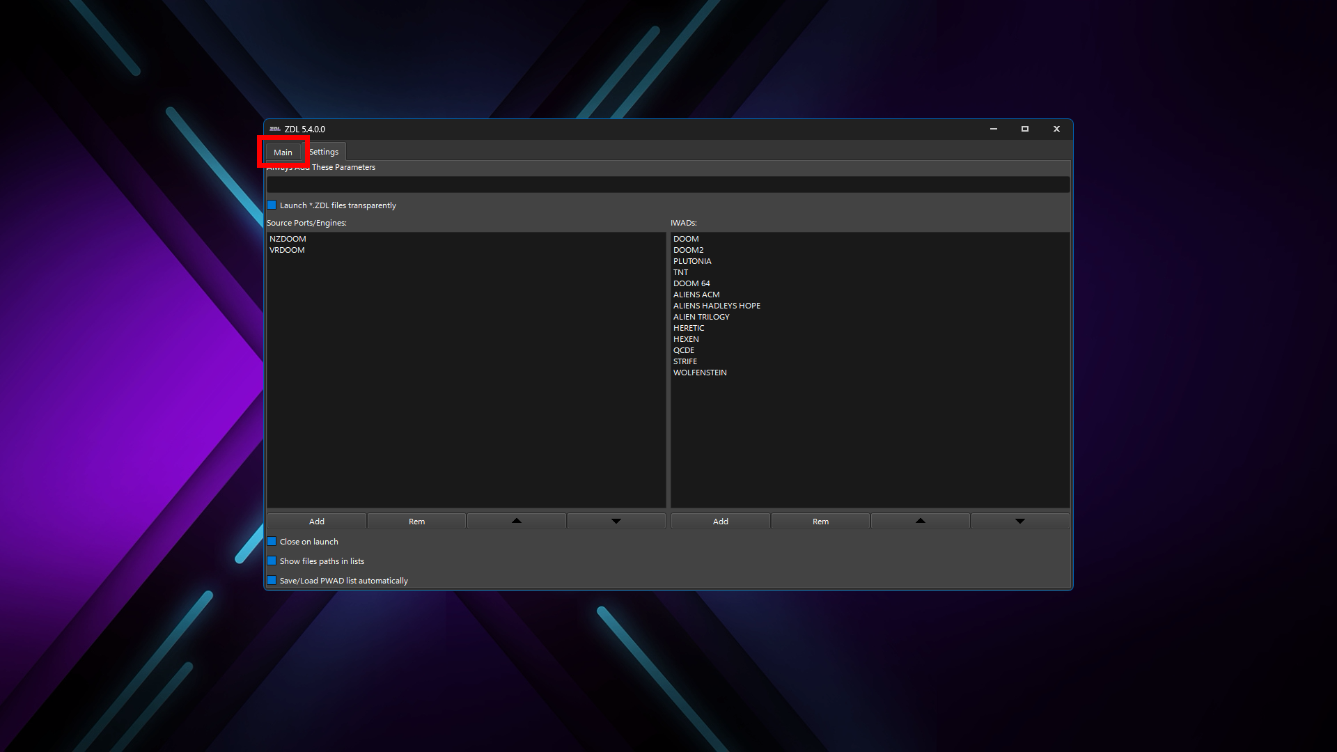Toggle the Close on launch checkbox
1337x752 pixels.
[272, 542]
